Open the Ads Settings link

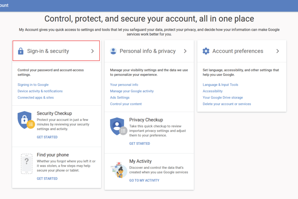(x=120, y=97)
